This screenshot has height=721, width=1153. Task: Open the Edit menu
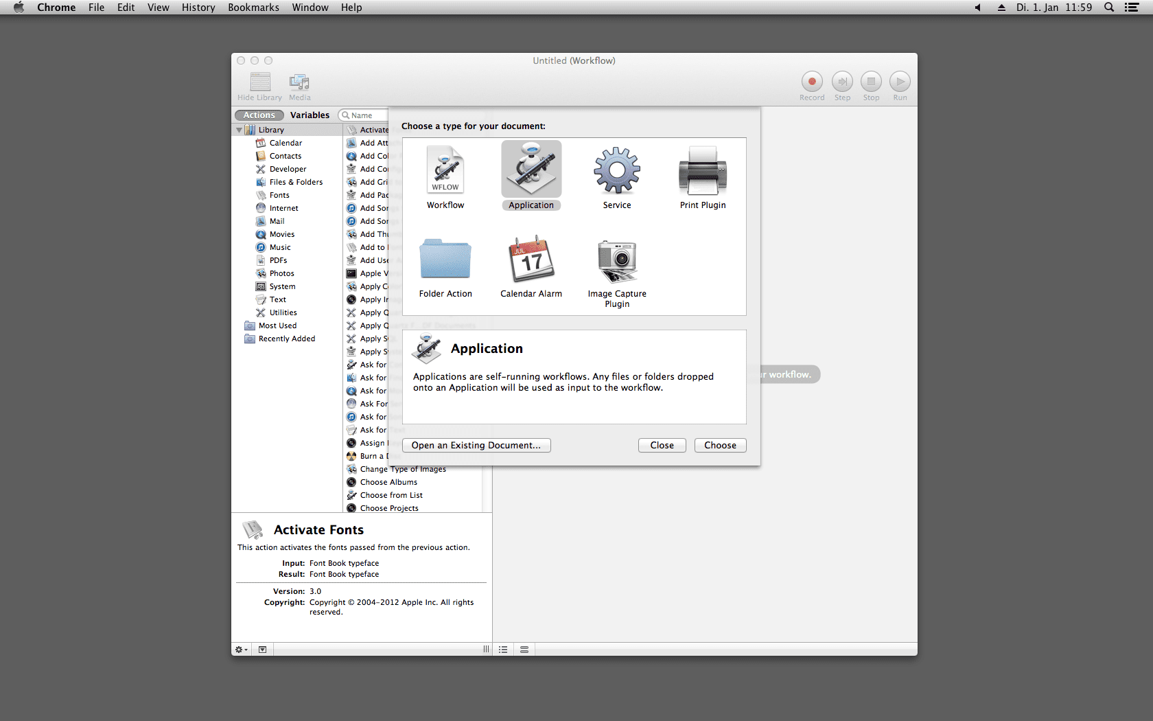pos(126,8)
